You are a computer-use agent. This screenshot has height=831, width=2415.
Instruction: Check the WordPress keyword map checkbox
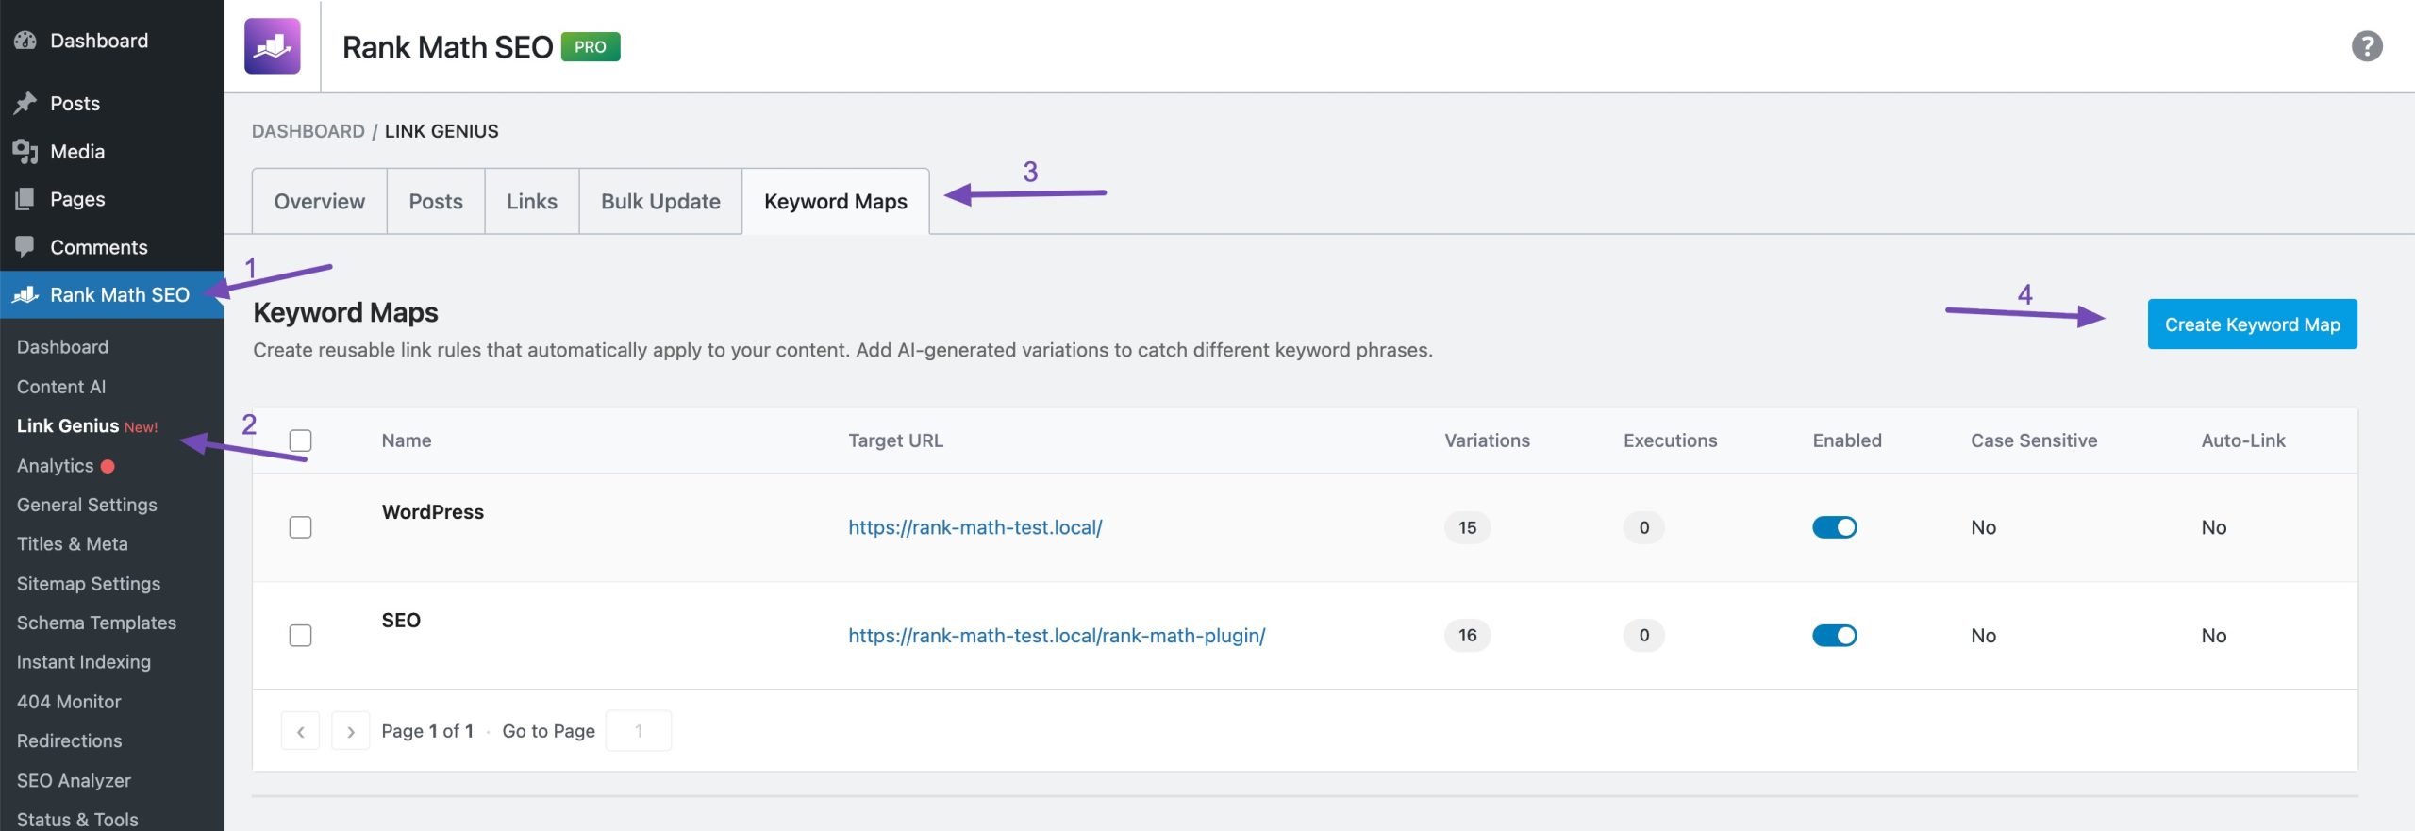[300, 527]
